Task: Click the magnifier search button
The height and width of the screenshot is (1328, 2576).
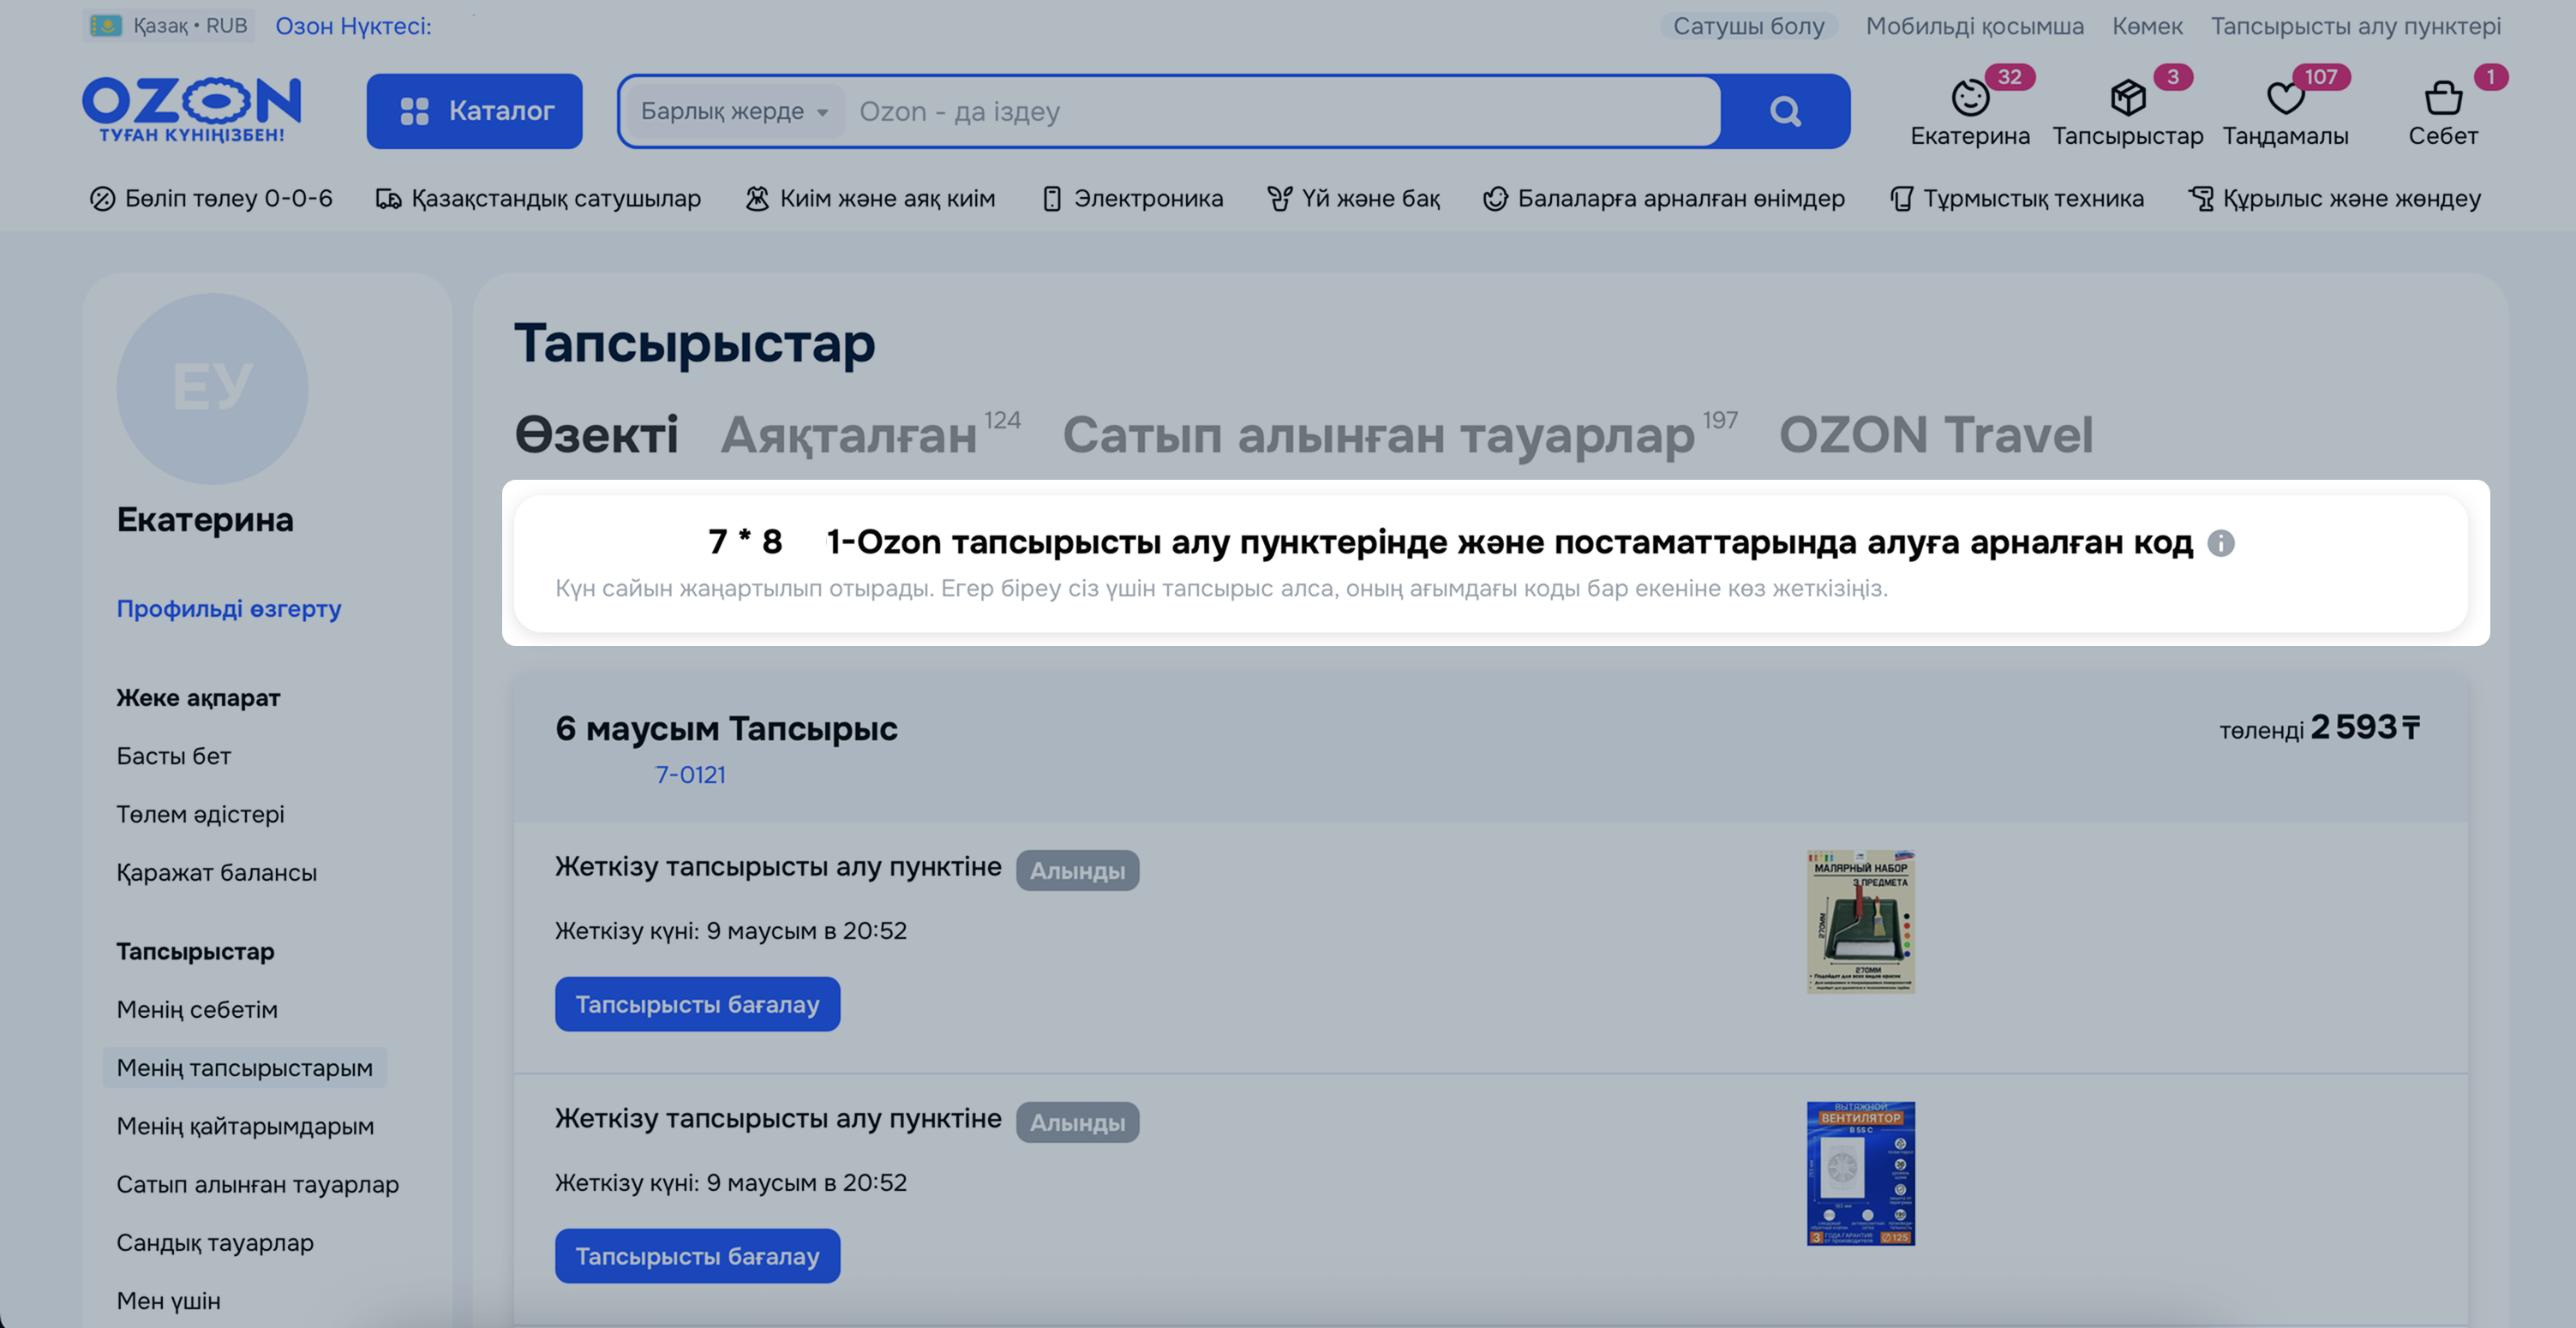Action: [1785, 111]
